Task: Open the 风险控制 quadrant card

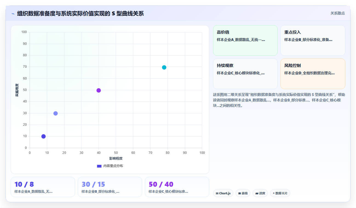Action: click(x=313, y=74)
